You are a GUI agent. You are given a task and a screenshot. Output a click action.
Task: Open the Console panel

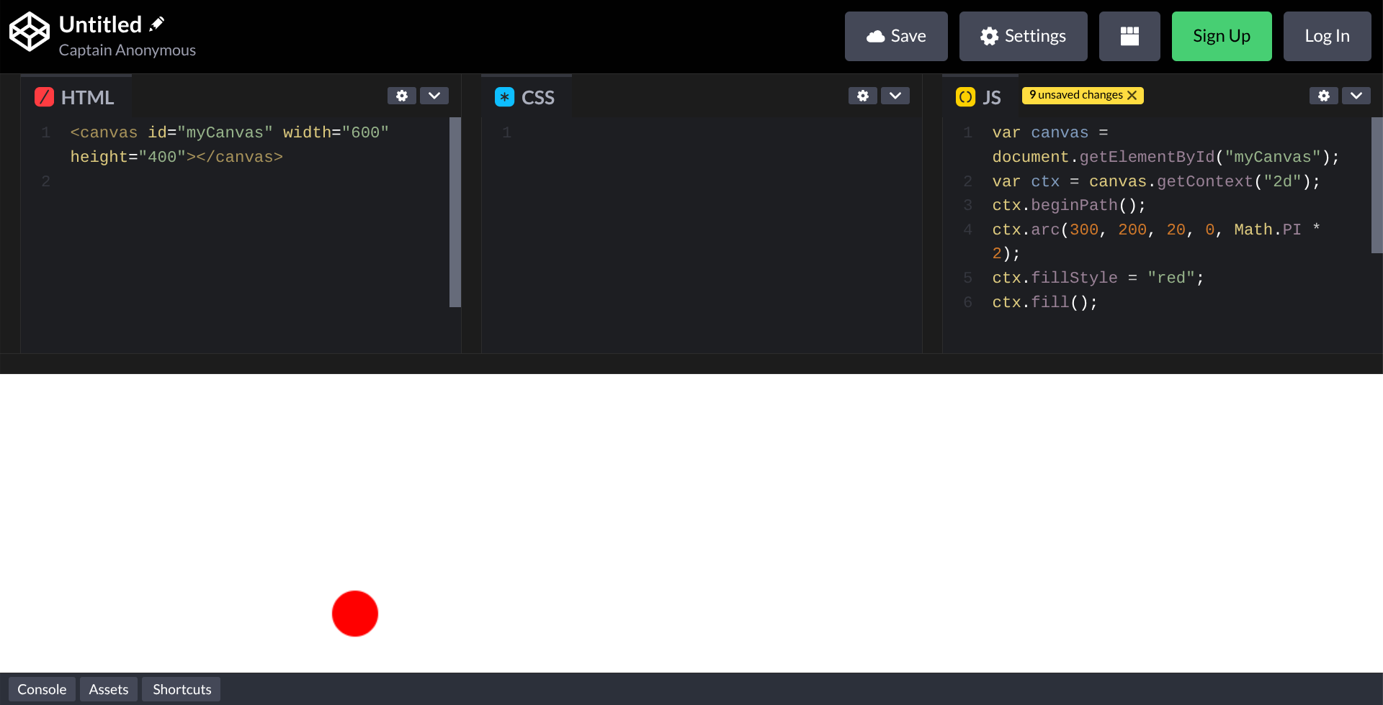(x=42, y=689)
